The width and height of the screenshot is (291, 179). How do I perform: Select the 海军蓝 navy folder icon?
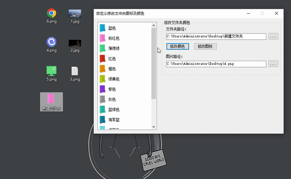tap(103, 120)
